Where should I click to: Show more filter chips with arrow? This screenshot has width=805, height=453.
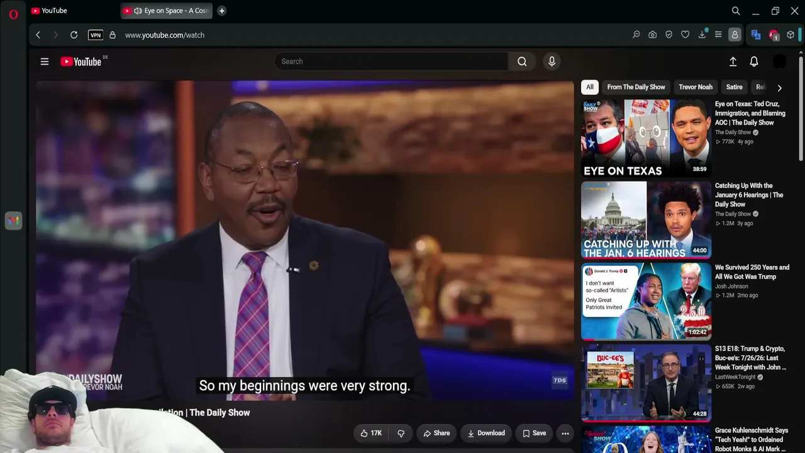[x=780, y=88]
